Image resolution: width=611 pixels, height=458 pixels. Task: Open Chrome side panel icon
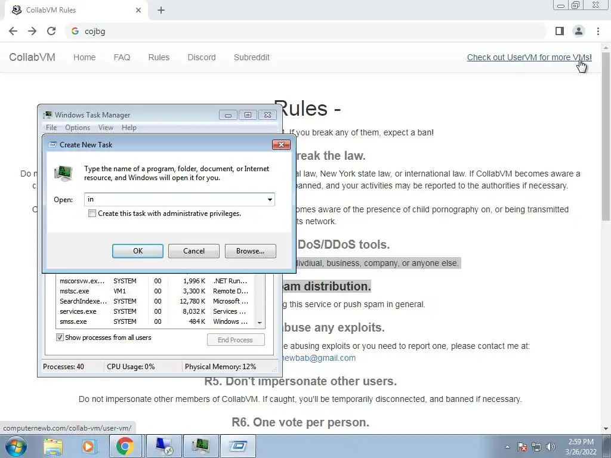pyautogui.click(x=560, y=31)
